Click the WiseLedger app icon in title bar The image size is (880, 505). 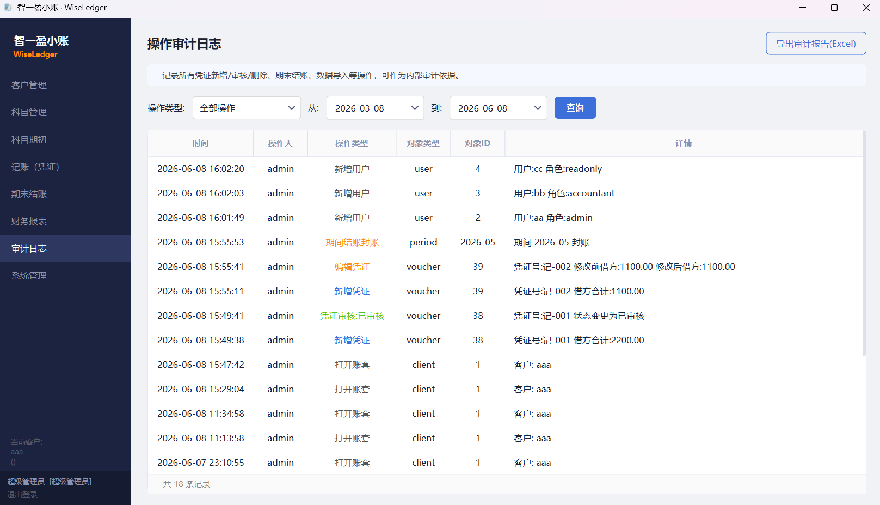click(8, 8)
